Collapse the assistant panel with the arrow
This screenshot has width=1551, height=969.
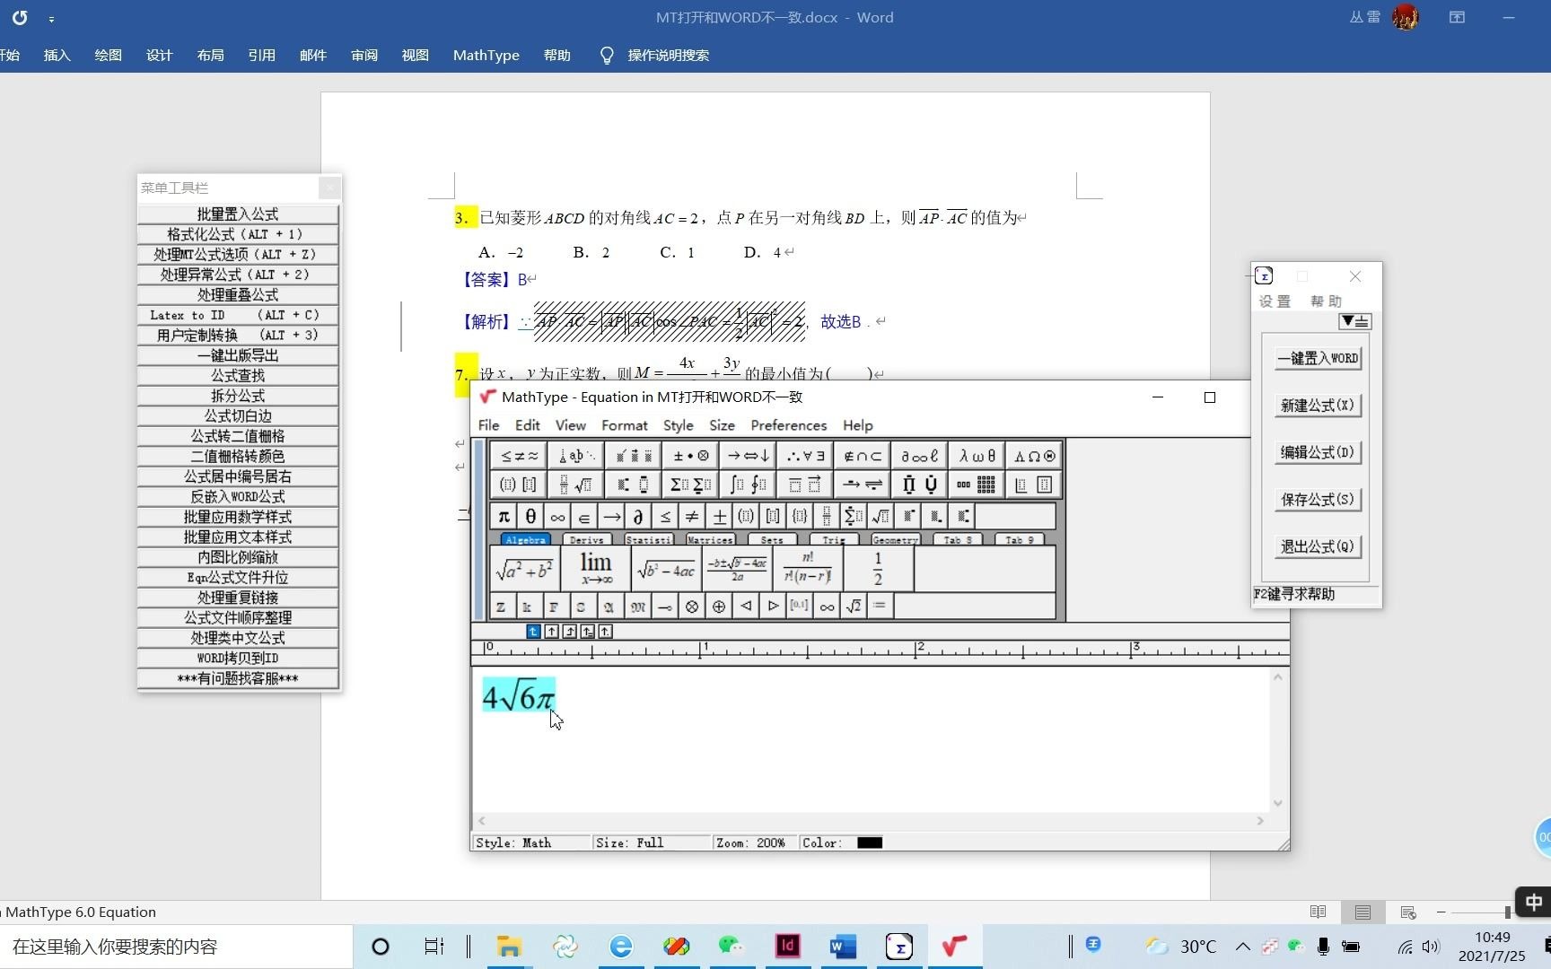click(1354, 321)
